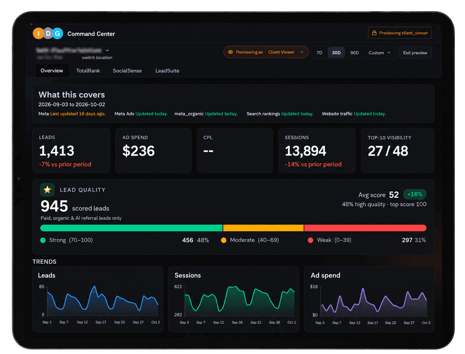The width and height of the screenshot is (465, 354).
Task: Click the '945' scored leads number
Action: click(x=54, y=206)
